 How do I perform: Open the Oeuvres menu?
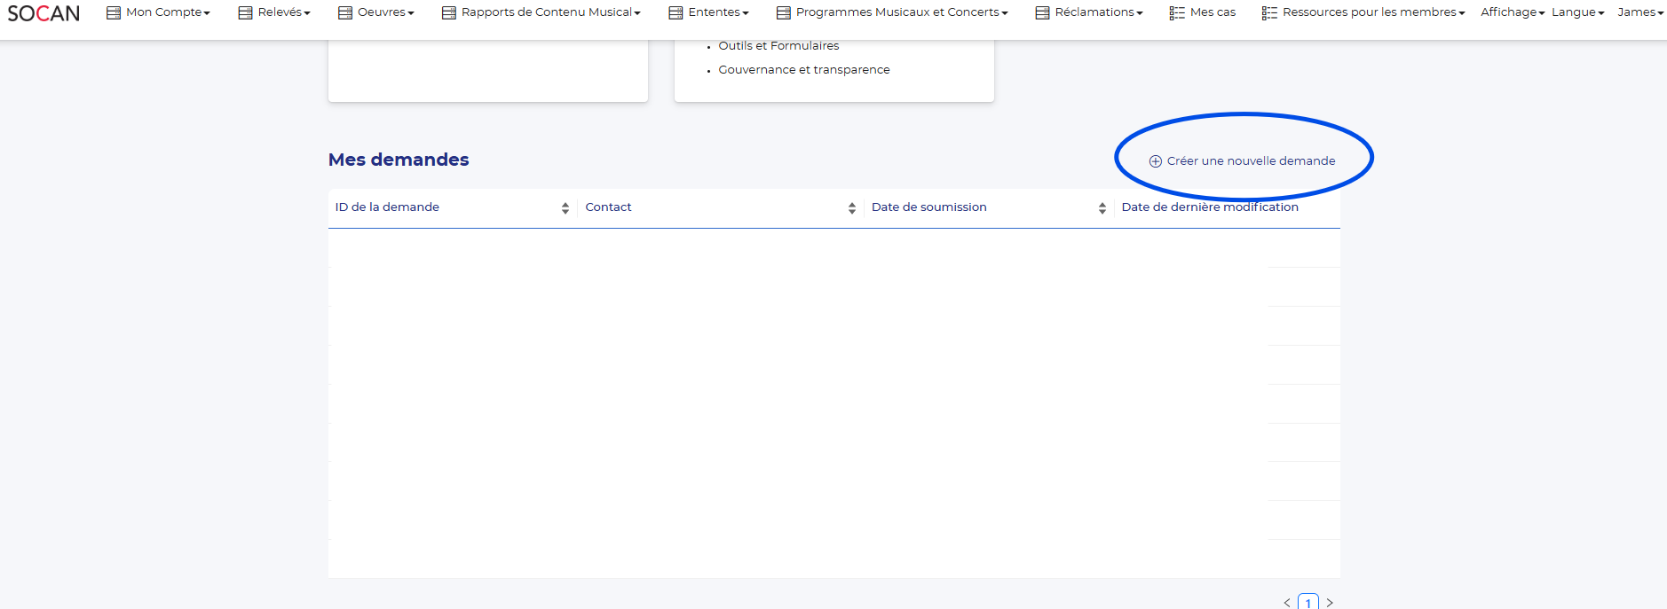coord(376,12)
